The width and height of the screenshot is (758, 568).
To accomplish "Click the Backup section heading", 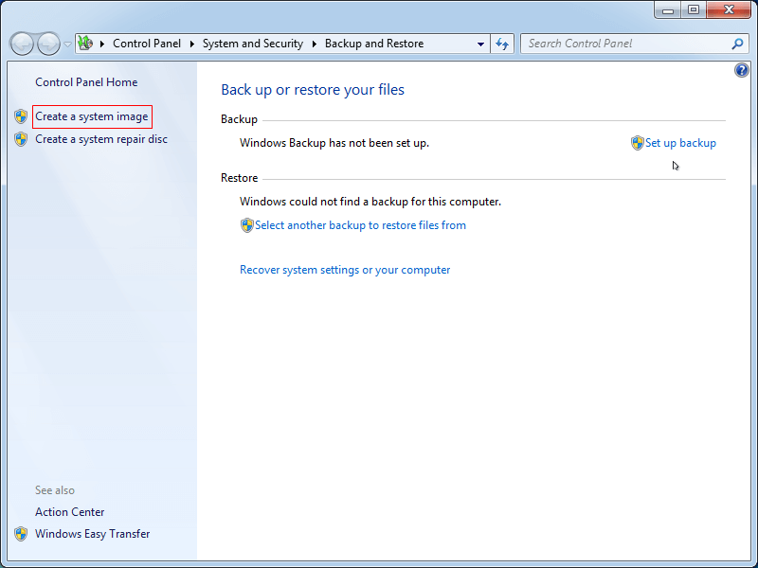I will 239,119.
